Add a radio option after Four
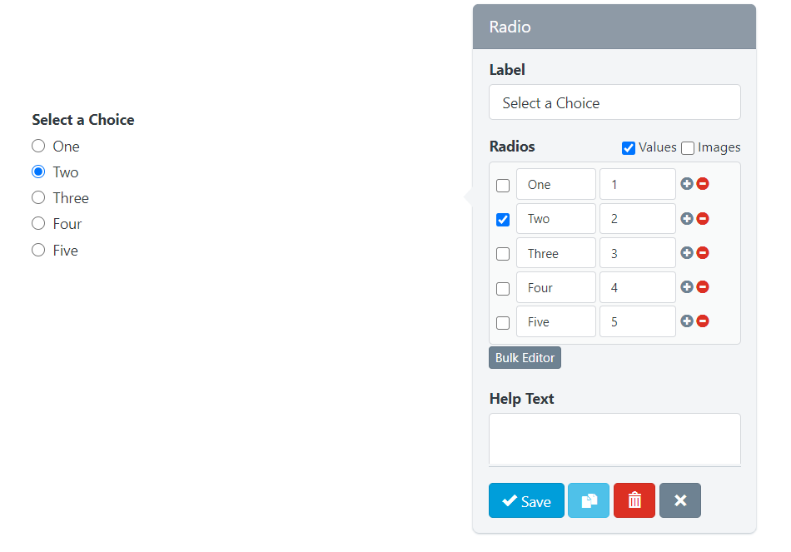The width and height of the screenshot is (791, 552). [x=687, y=287]
